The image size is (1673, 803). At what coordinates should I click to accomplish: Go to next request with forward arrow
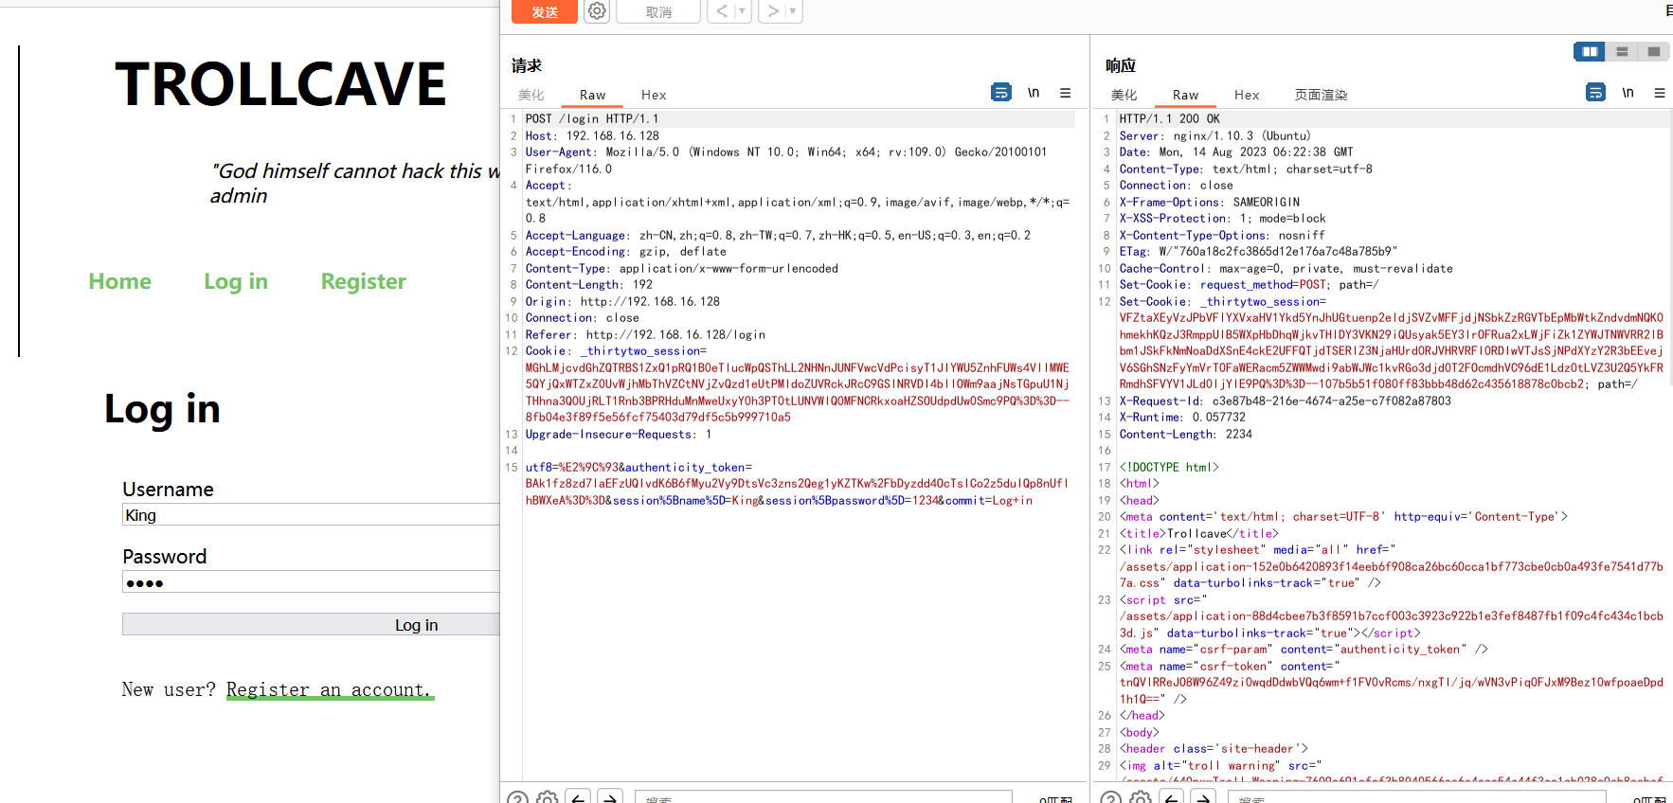pyautogui.click(x=772, y=11)
